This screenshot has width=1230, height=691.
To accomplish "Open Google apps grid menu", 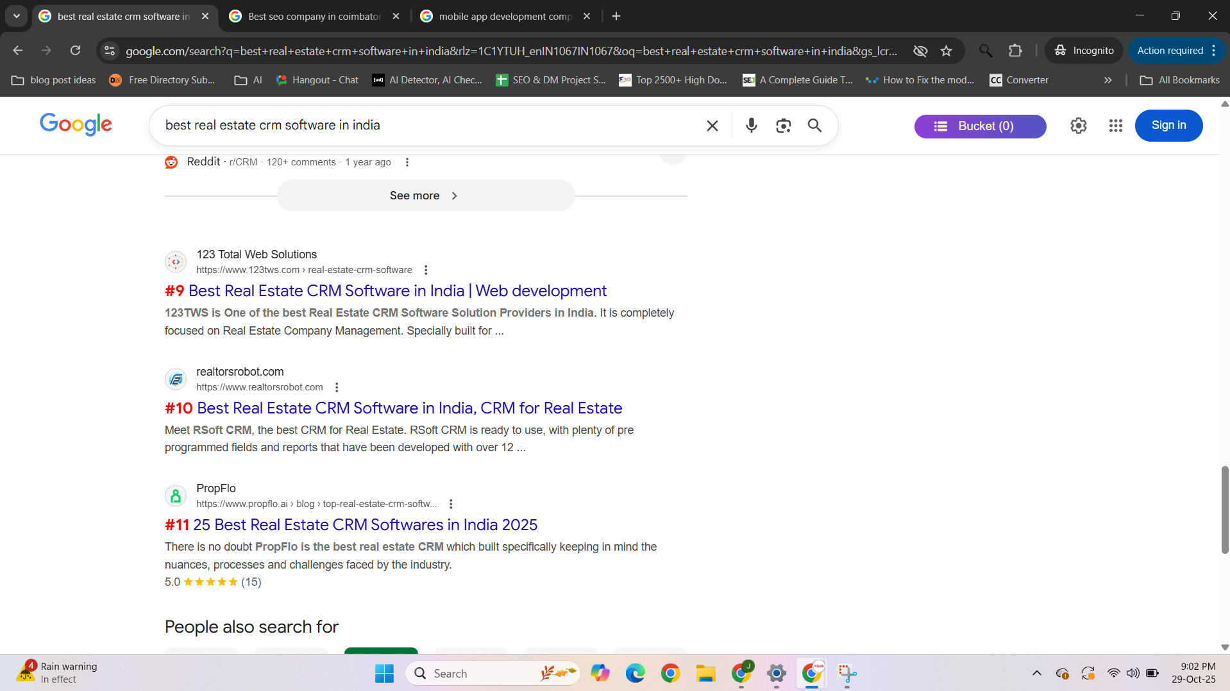I will [1115, 126].
